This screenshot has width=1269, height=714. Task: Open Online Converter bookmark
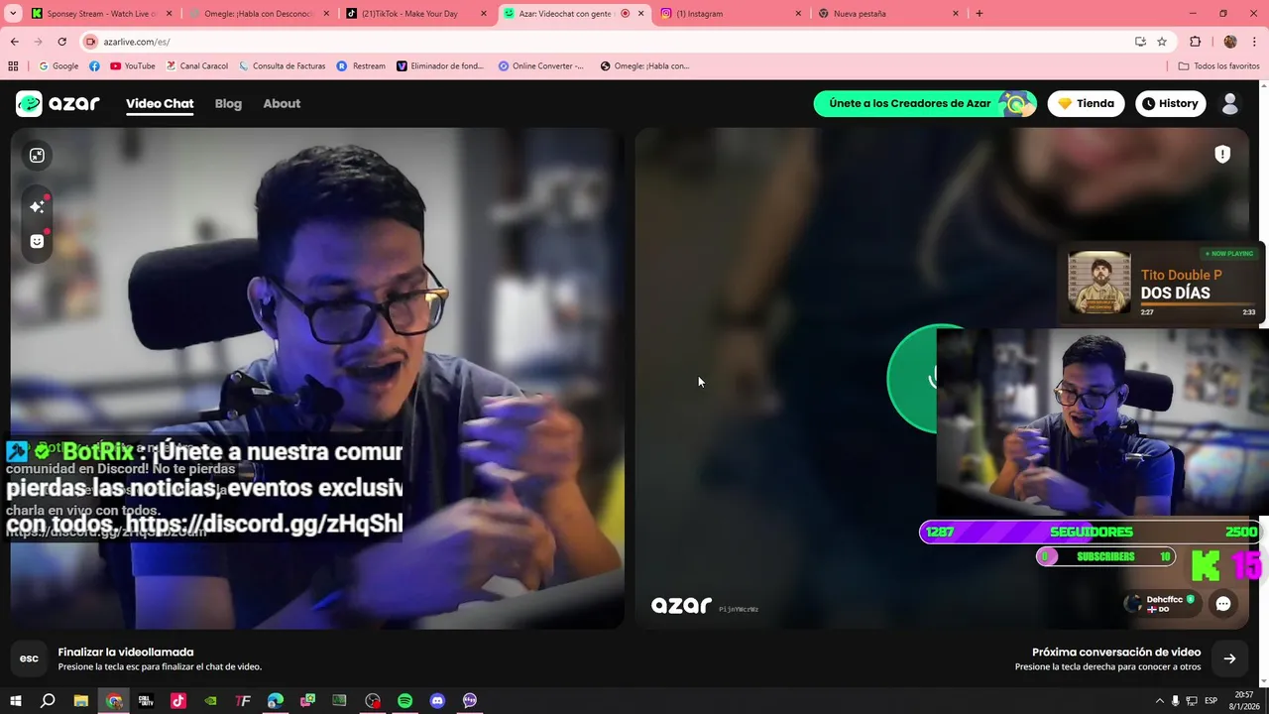[541, 66]
